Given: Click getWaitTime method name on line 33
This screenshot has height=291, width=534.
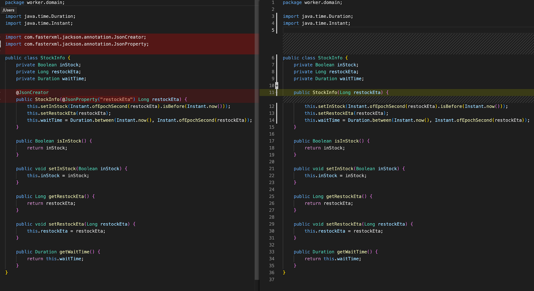Looking at the screenshot, I should pos(352,252).
